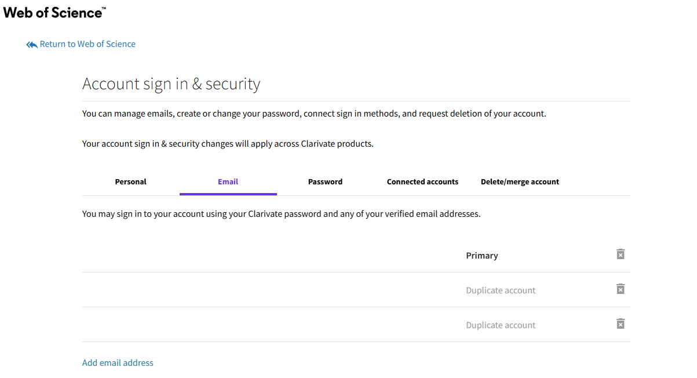This screenshot has width=697, height=378.
Task: Click the Web of Science logo
Action: pos(54,12)
